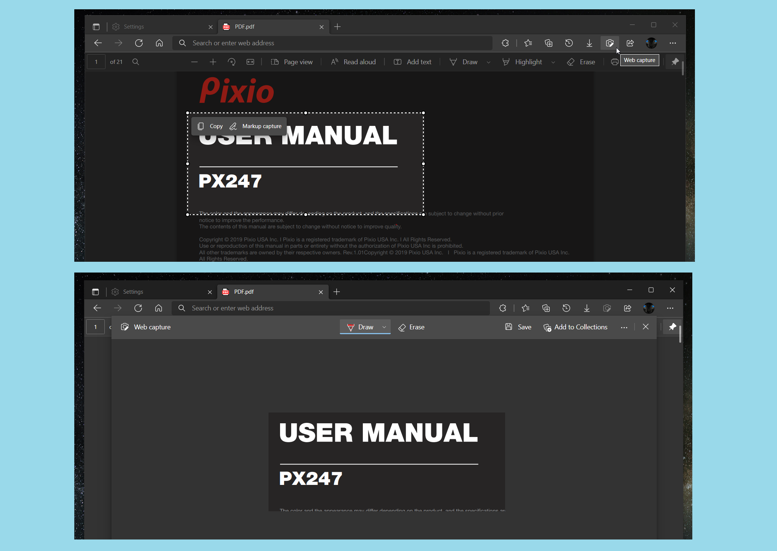Click the print icon in PDF toolbar
Viewport: 777px width, 551px height.
[614, 62]
